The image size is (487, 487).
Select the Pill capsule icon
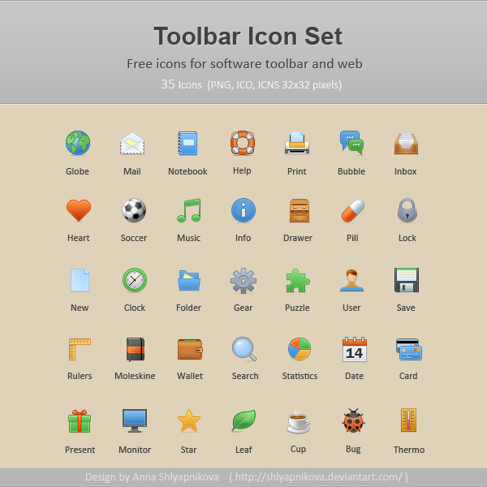pyautogui.click(x=352, y=210)
